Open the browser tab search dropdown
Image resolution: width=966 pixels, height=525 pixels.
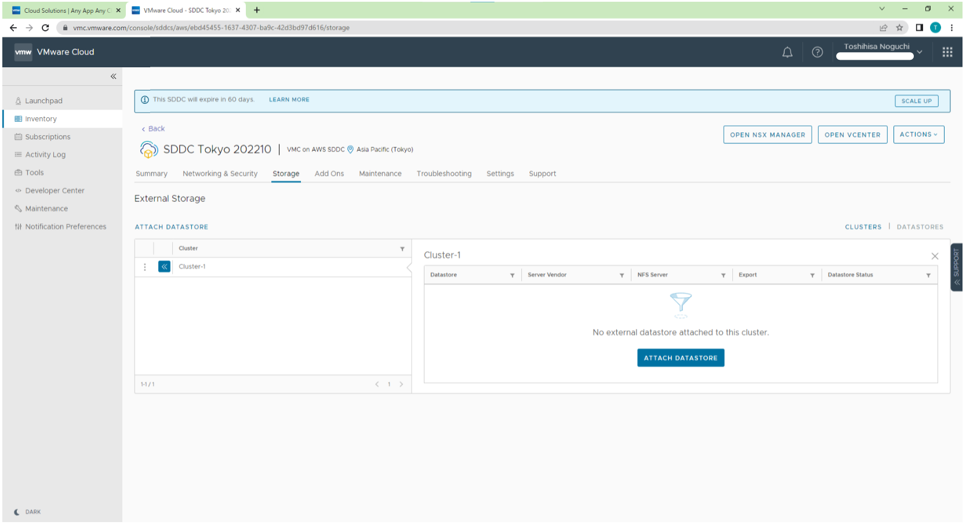pyautogui.click(x=882, y=9)
